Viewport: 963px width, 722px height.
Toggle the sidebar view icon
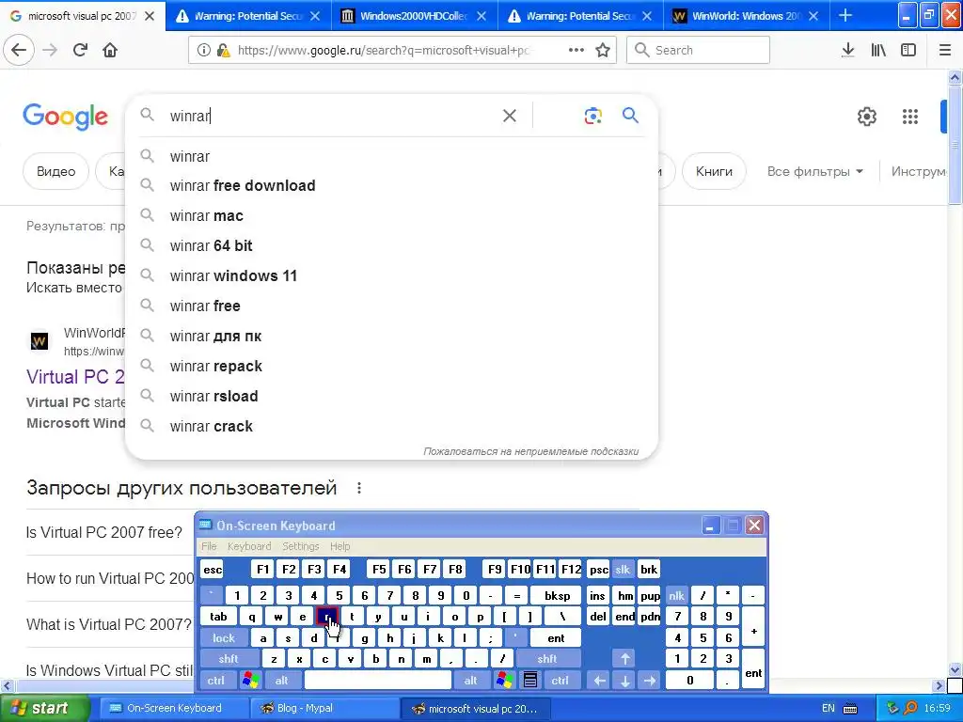(908, 51)
